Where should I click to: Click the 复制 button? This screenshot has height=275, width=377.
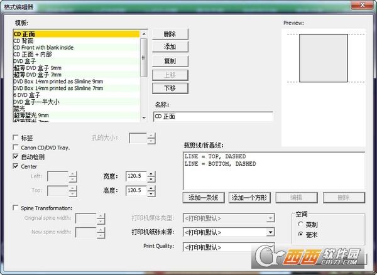tap(170, 61)
